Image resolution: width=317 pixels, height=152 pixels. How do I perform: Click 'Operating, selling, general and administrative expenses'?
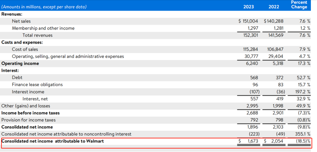point(68,56)
